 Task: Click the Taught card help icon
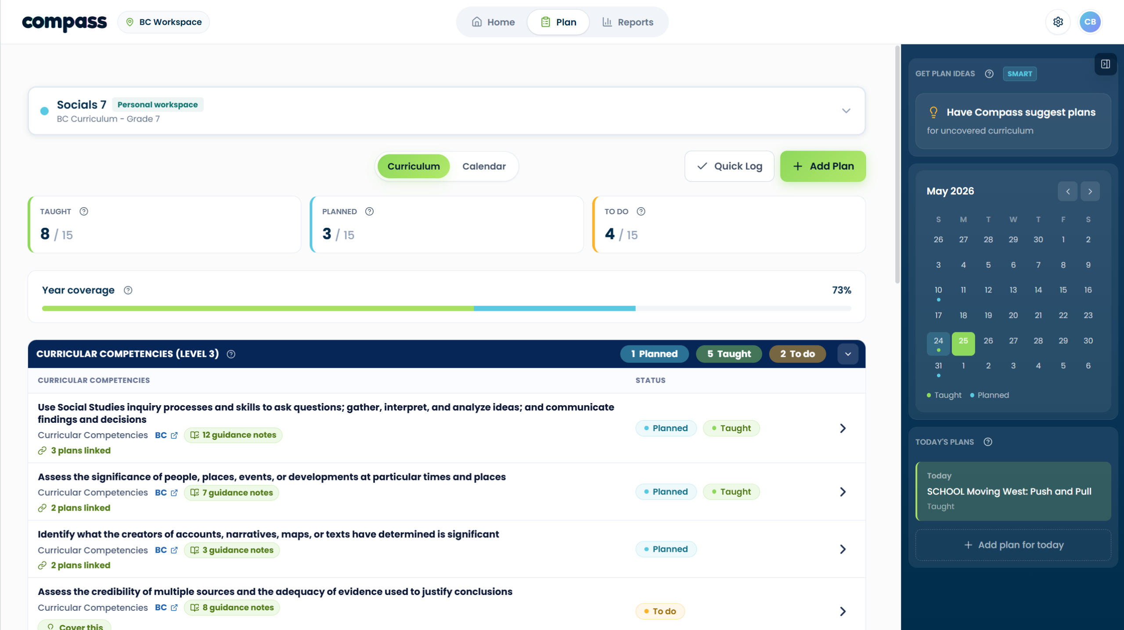click(84, 212)
